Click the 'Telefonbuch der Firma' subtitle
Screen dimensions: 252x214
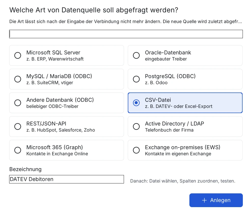(169, 130)
